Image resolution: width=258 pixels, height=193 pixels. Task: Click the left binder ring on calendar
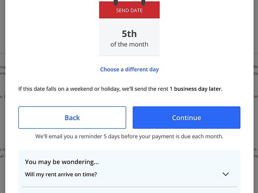116,2
